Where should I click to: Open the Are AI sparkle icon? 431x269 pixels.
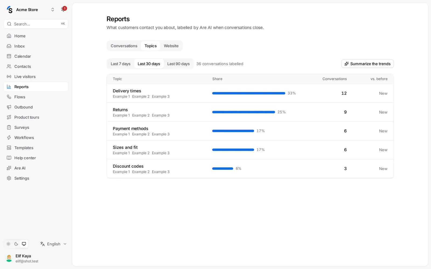coord(9,168)
